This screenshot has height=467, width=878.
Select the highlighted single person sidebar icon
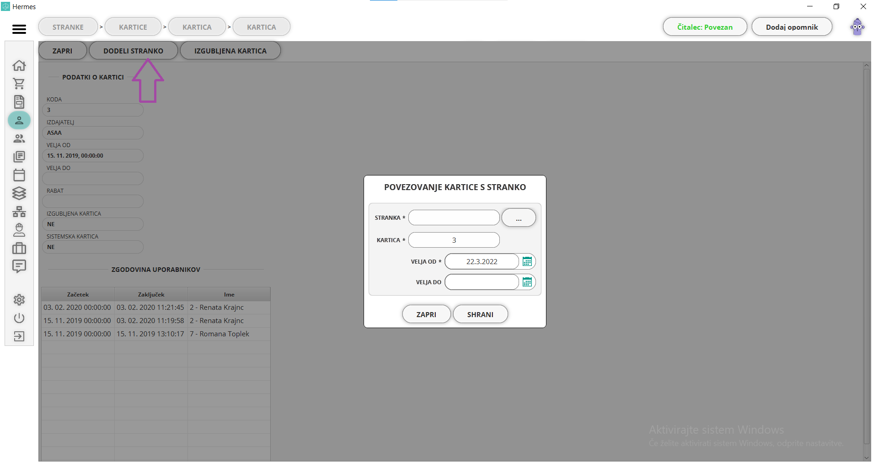[19, 120]
